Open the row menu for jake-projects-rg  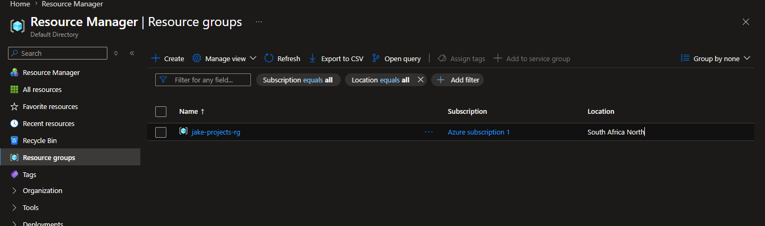point(428,132)
